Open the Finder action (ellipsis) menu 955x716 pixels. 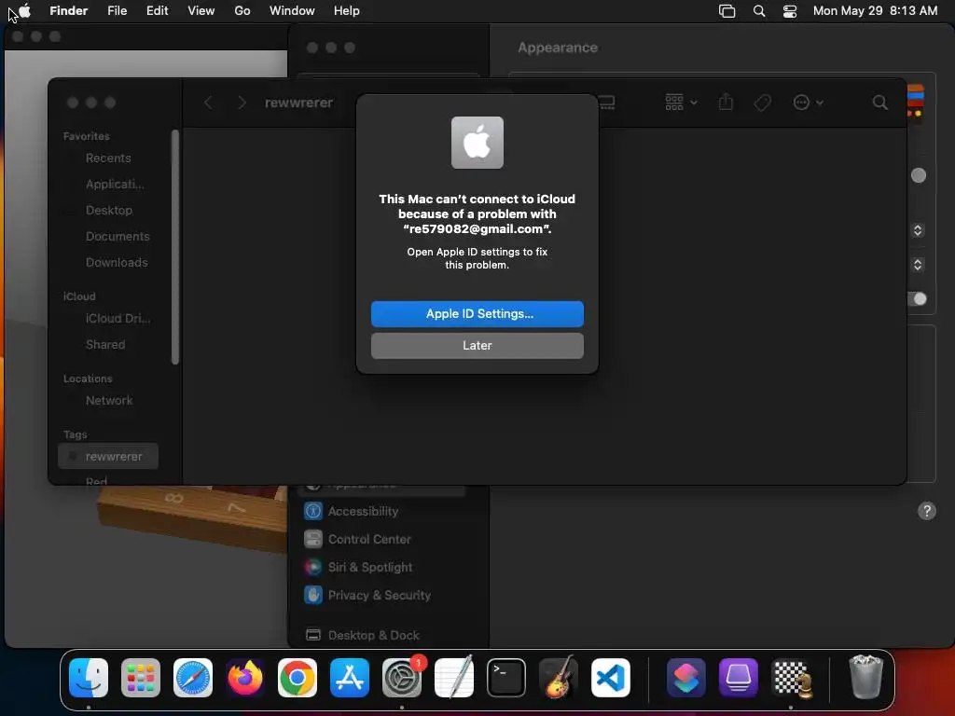click(x=808, y=103)
